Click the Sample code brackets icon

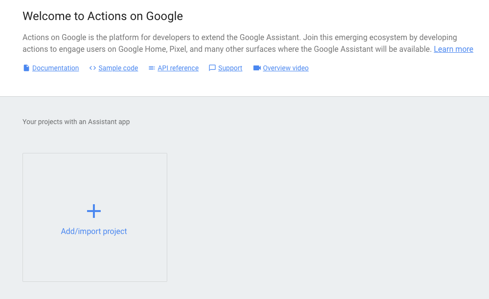click(92, 68)
